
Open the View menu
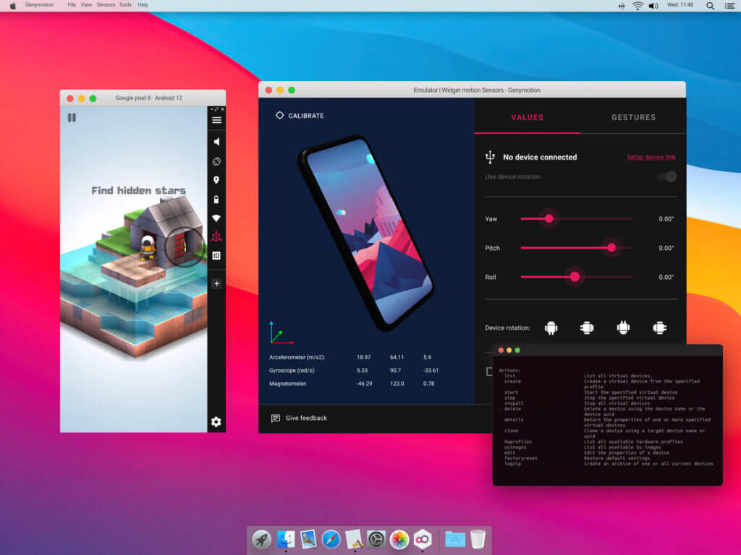(x=86, y=5)
